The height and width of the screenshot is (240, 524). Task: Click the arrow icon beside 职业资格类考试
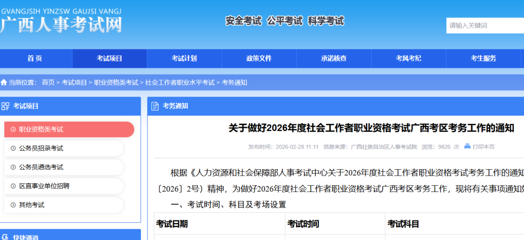[x=13, y=129]
